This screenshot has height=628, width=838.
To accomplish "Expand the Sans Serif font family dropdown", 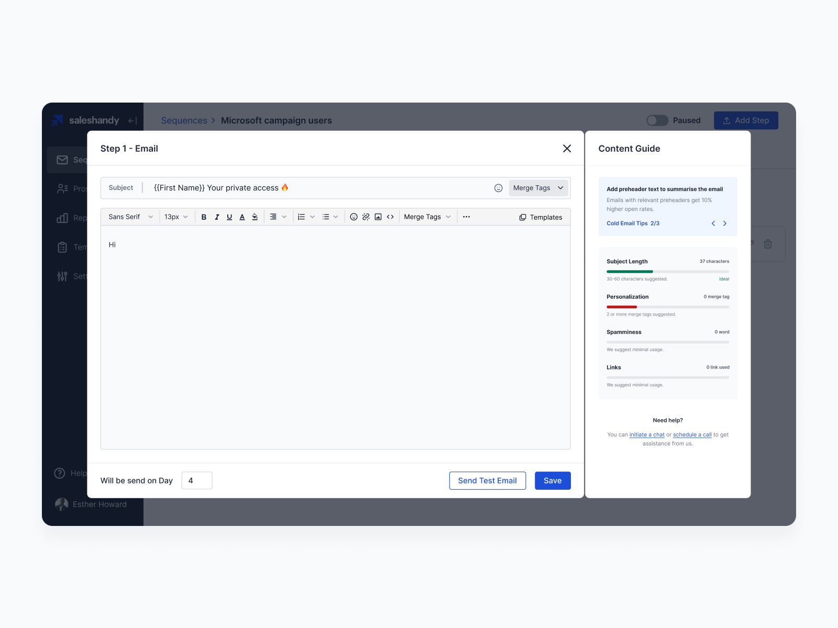I will tap(129, 217).
